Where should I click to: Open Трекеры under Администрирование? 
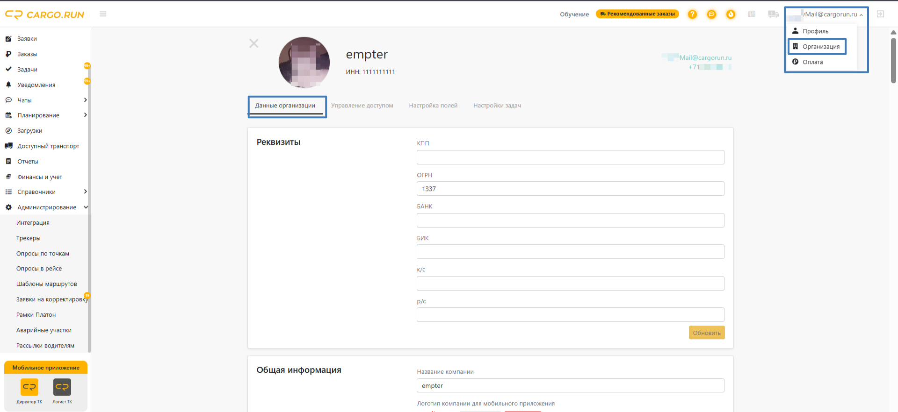pos(29,238)
